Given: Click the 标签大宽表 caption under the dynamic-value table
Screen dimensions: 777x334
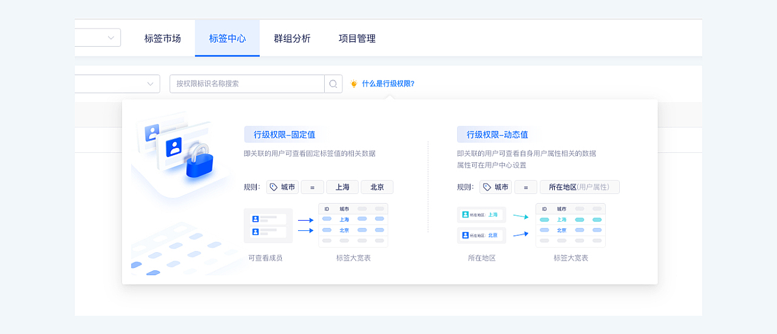Looking at the screenshot, I should [571, 258].
